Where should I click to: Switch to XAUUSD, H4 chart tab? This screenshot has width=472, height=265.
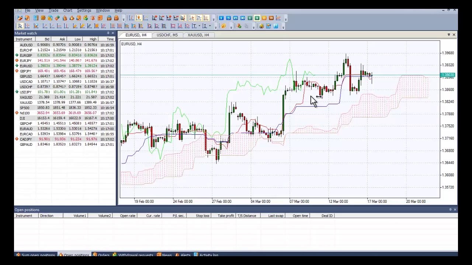tap(198, 35)
